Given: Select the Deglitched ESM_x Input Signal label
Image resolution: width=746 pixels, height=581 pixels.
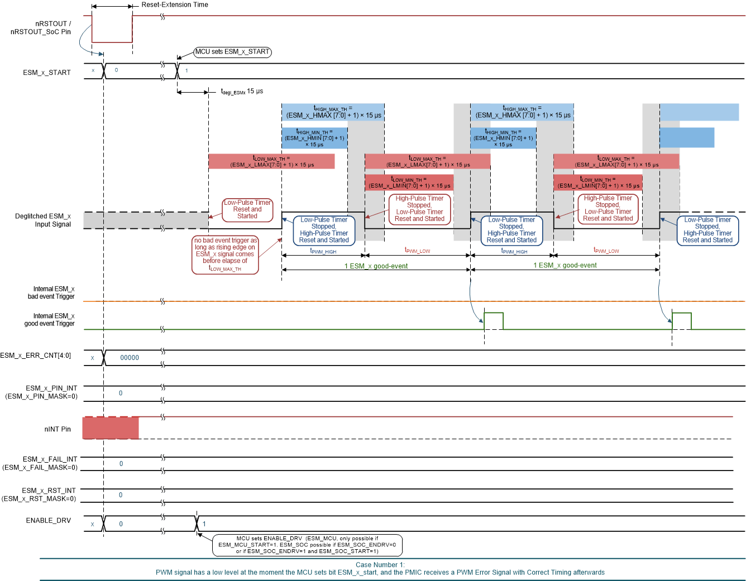Looking at the screenshot, I should pyautogui.click(x=44, y=220).
